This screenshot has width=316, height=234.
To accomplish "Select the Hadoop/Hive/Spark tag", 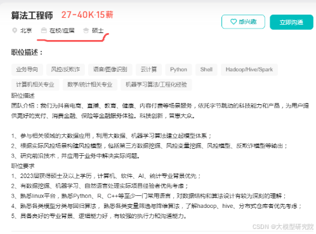I will click(x=249, y=69).
